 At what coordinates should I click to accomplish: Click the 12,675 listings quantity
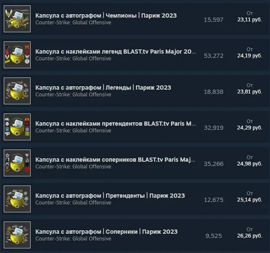click(x=213, y=200)
